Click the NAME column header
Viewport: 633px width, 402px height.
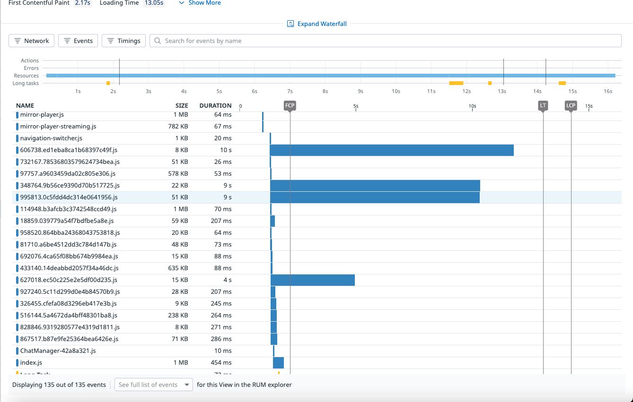tap(25, 106)
